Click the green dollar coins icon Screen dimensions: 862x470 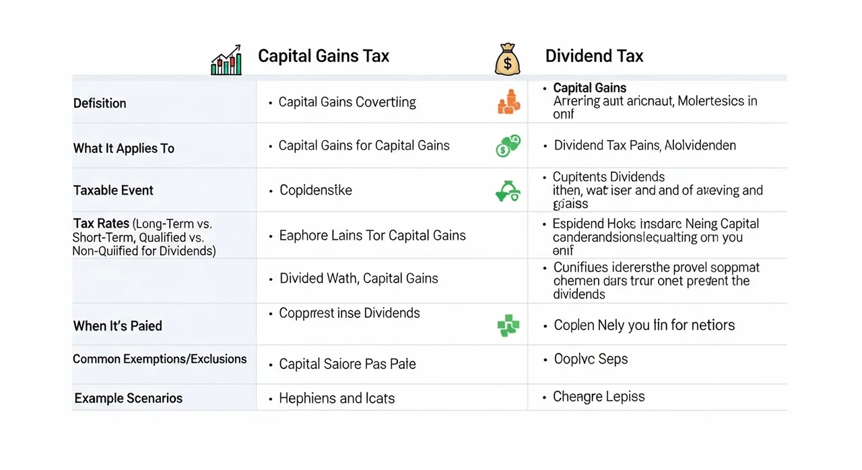[x=508, y=145]
